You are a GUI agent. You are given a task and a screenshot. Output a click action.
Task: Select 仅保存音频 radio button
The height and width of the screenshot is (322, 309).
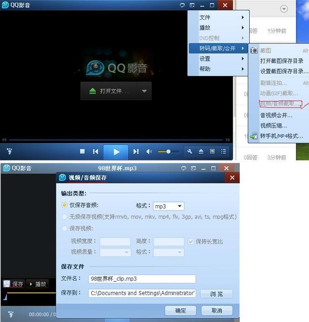64,205
